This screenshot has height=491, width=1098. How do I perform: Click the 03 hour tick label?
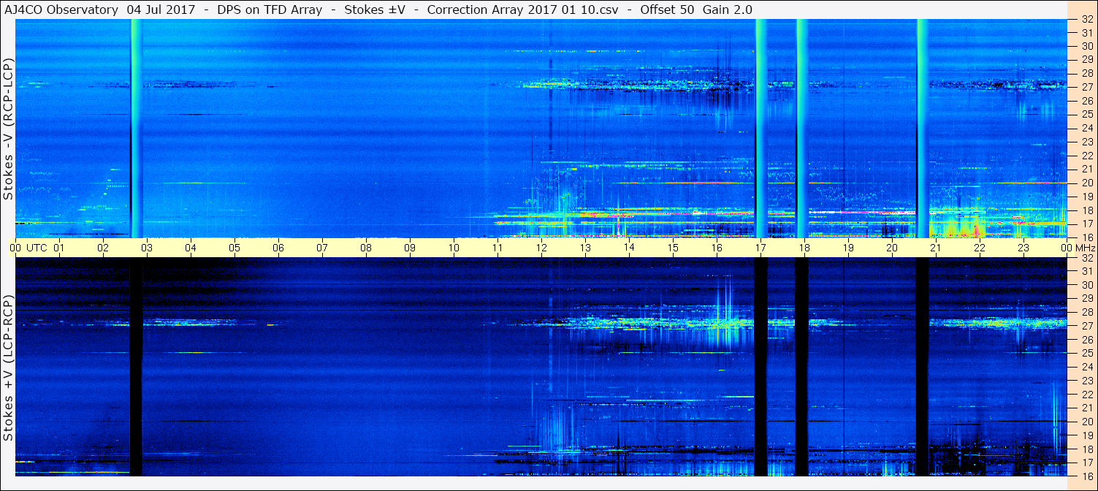147,248
